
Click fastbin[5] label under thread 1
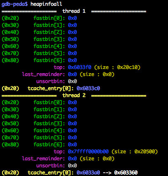coord(49,53)
